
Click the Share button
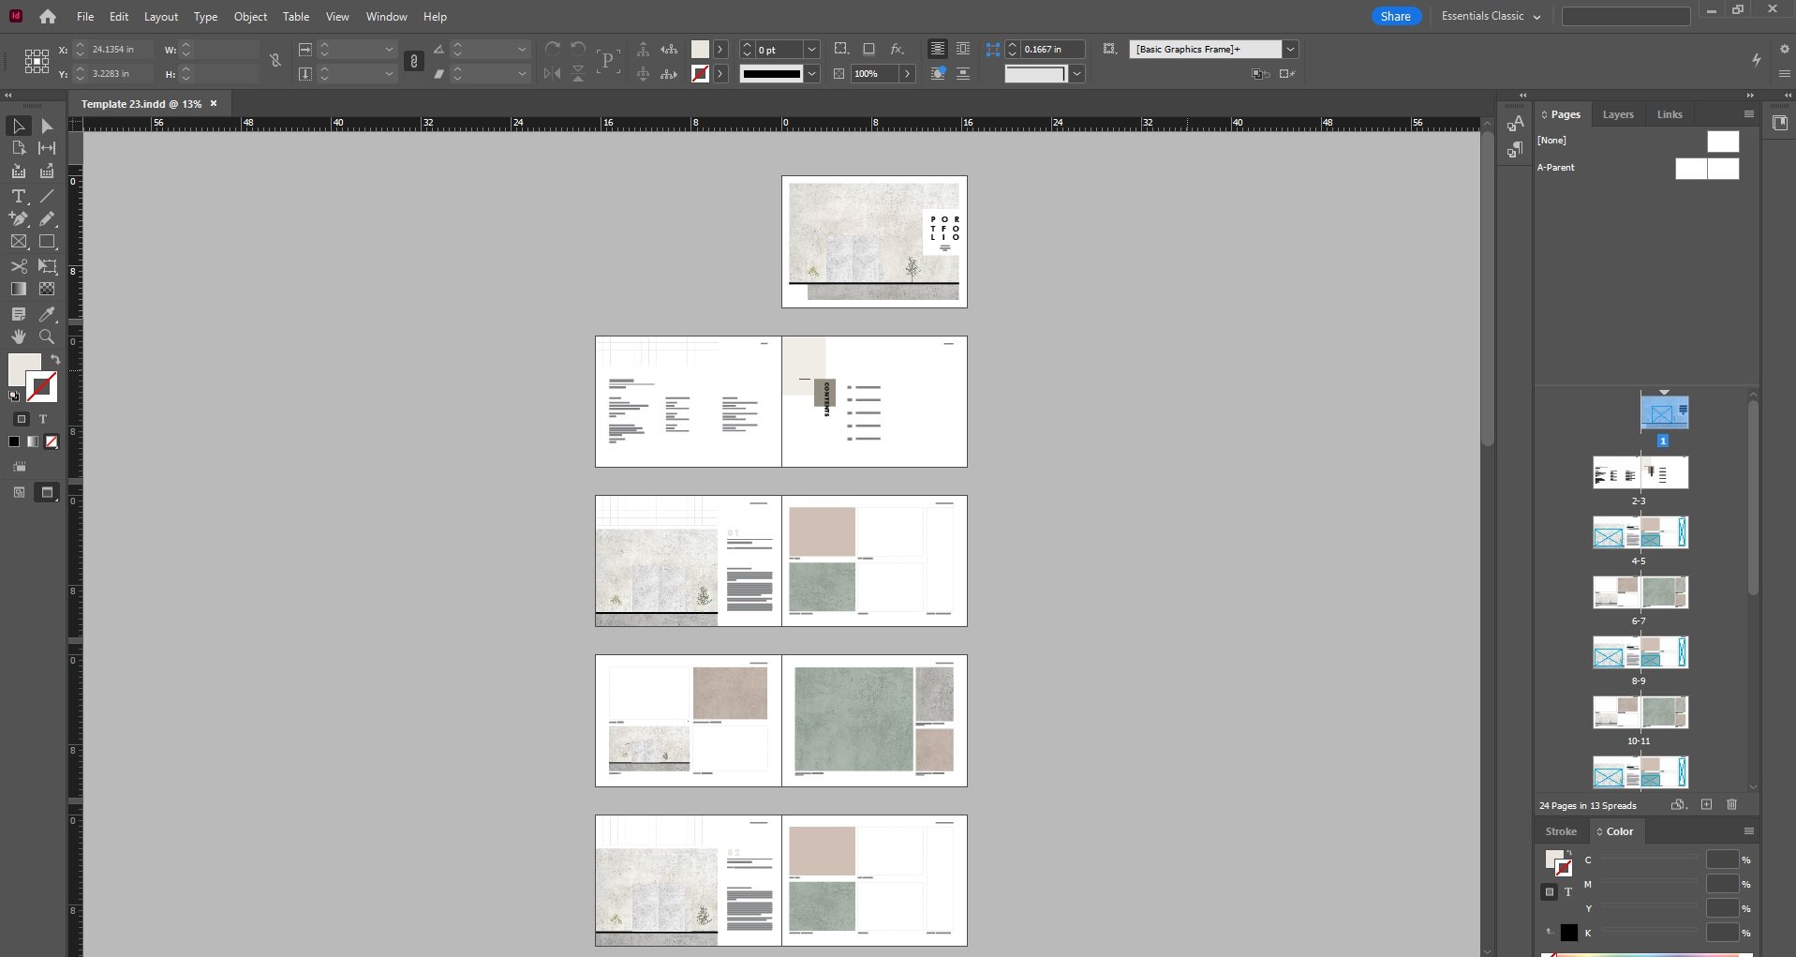tap(1395, 16)
